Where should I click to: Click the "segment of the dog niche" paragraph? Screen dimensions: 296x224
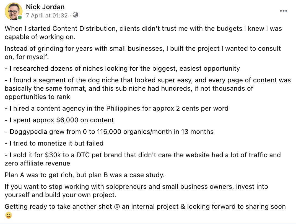[x=148, y=88]
